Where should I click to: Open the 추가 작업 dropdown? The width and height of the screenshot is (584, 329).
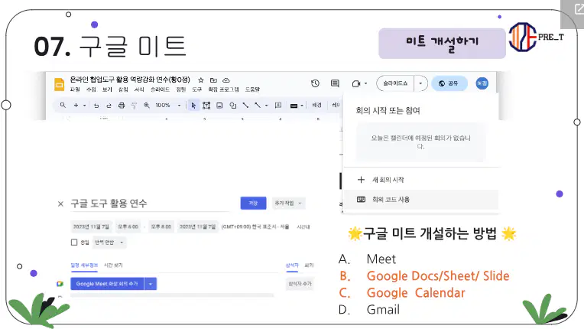289,203
